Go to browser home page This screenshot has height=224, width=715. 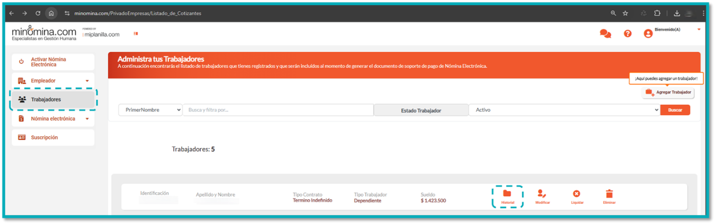pos(51,13)
